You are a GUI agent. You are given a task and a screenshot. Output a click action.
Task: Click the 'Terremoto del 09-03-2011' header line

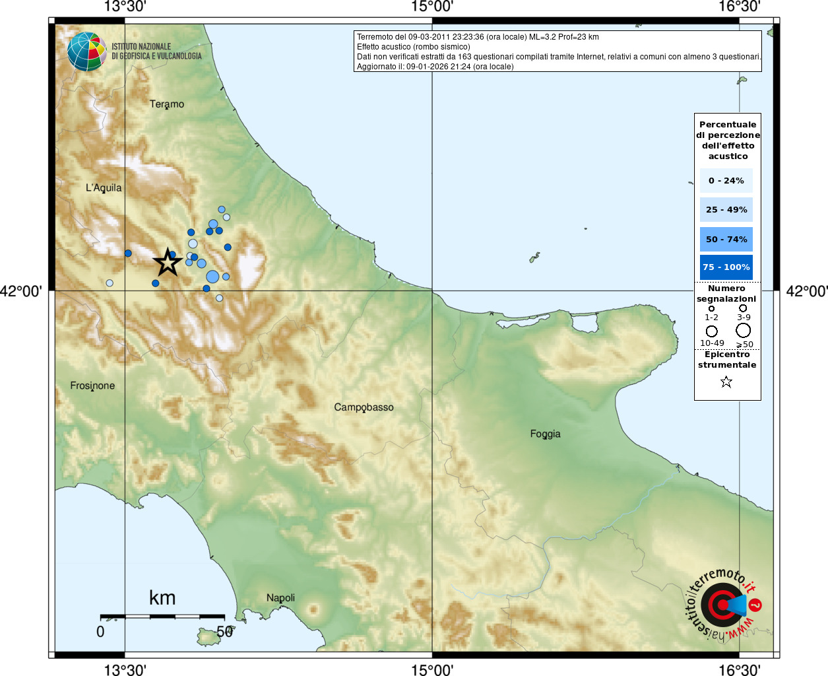(478, 37)
